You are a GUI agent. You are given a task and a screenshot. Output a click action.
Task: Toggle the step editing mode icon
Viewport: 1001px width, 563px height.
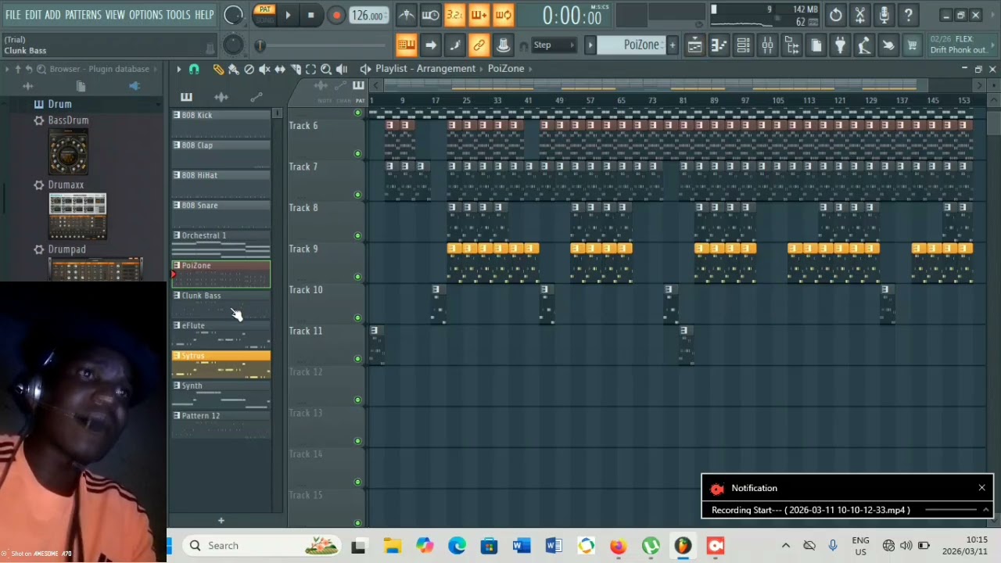pos(454,45)
